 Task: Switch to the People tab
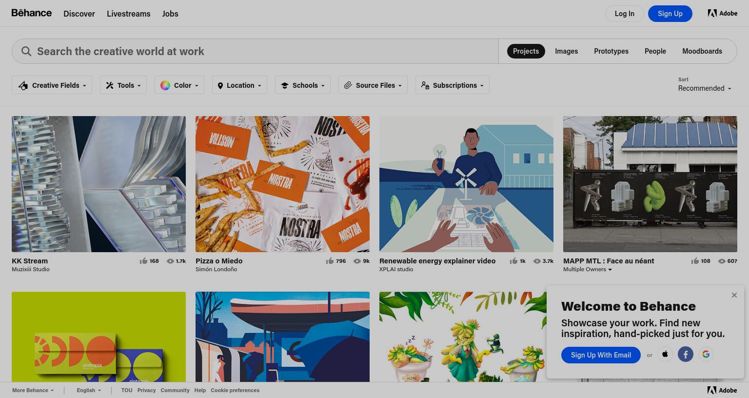click(x=655, y=51)
